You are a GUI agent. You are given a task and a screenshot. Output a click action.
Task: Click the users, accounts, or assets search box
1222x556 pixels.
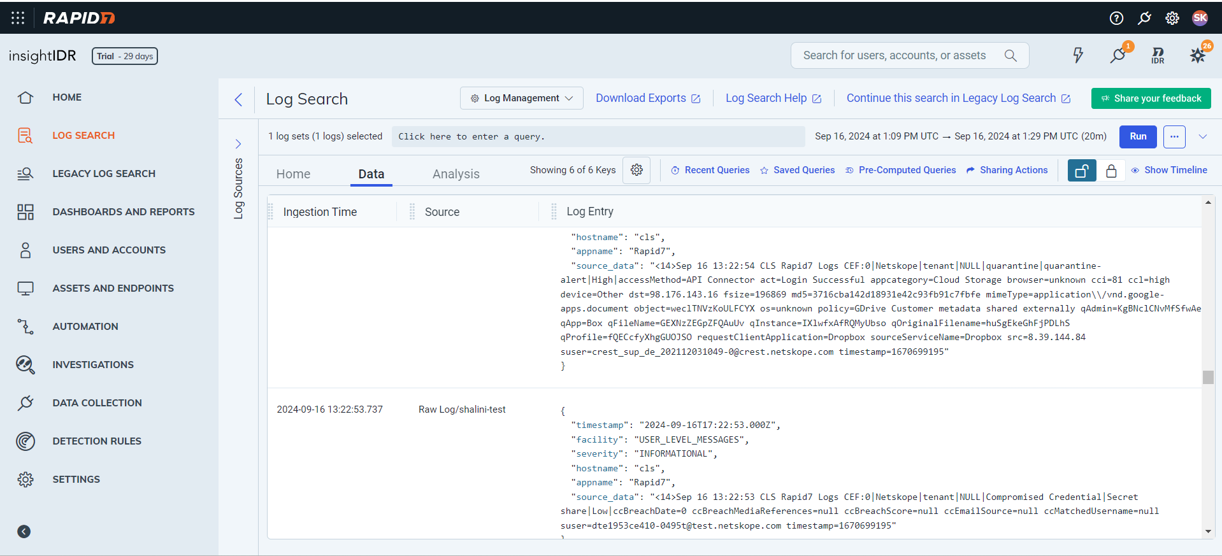(910, 55)
